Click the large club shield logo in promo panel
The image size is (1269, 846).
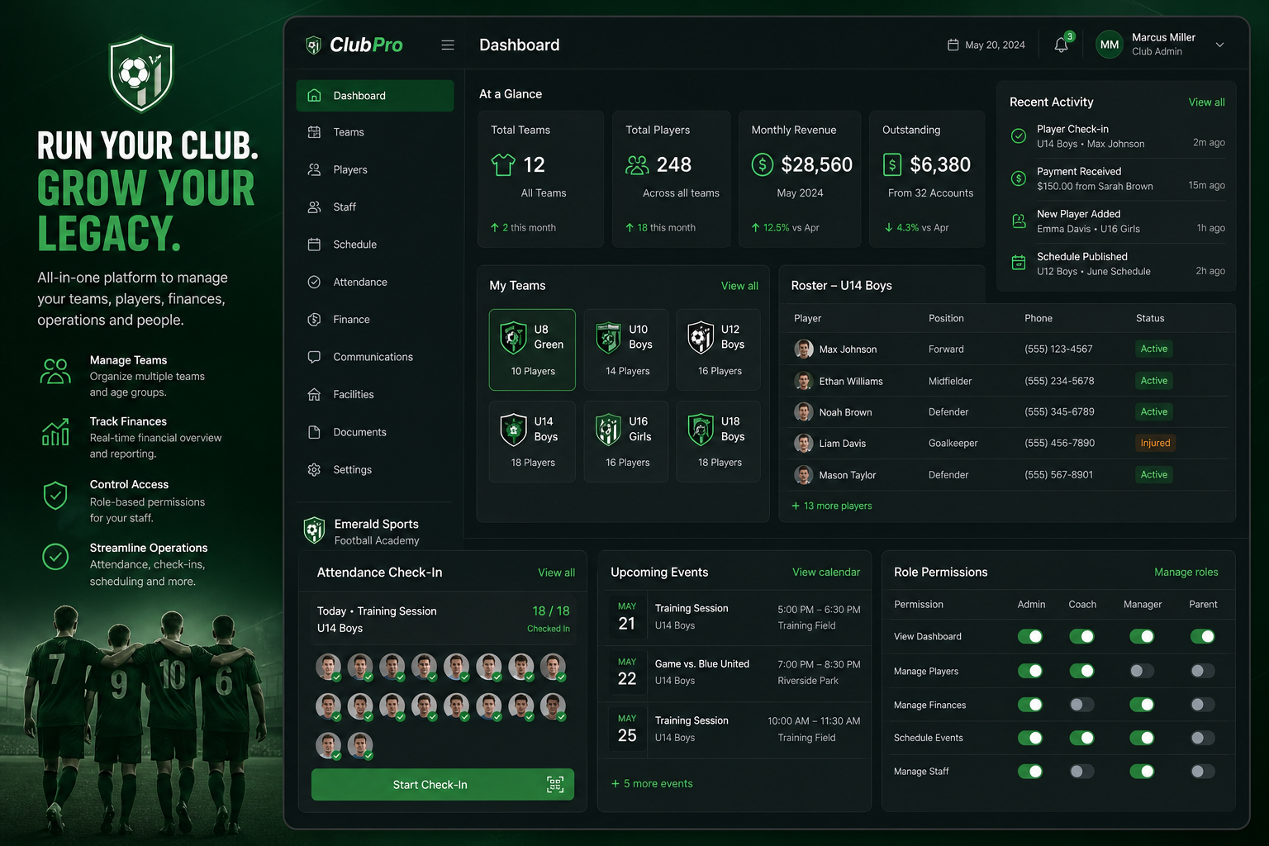point(142,74)
